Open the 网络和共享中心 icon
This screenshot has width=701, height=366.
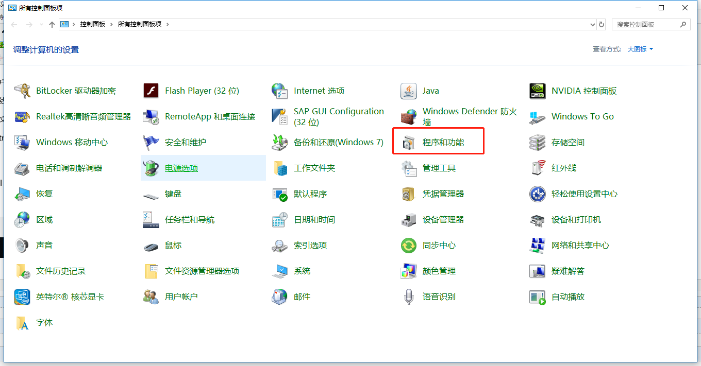[x=538, y=246]
